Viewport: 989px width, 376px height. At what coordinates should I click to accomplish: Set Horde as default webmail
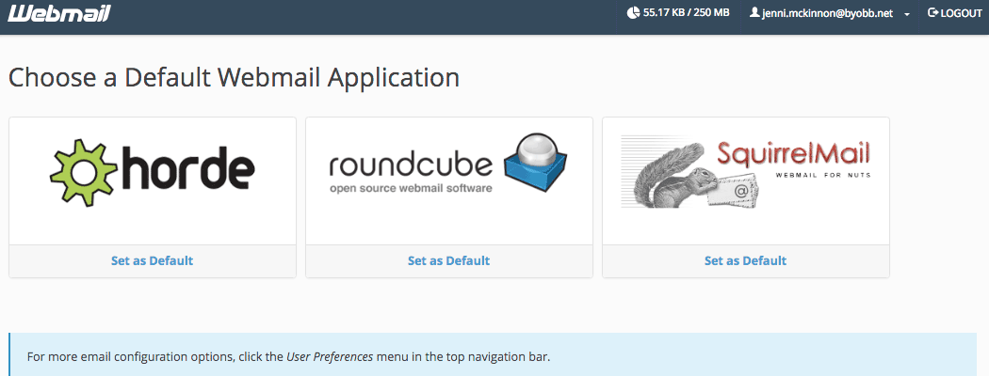tap(152, 260)
